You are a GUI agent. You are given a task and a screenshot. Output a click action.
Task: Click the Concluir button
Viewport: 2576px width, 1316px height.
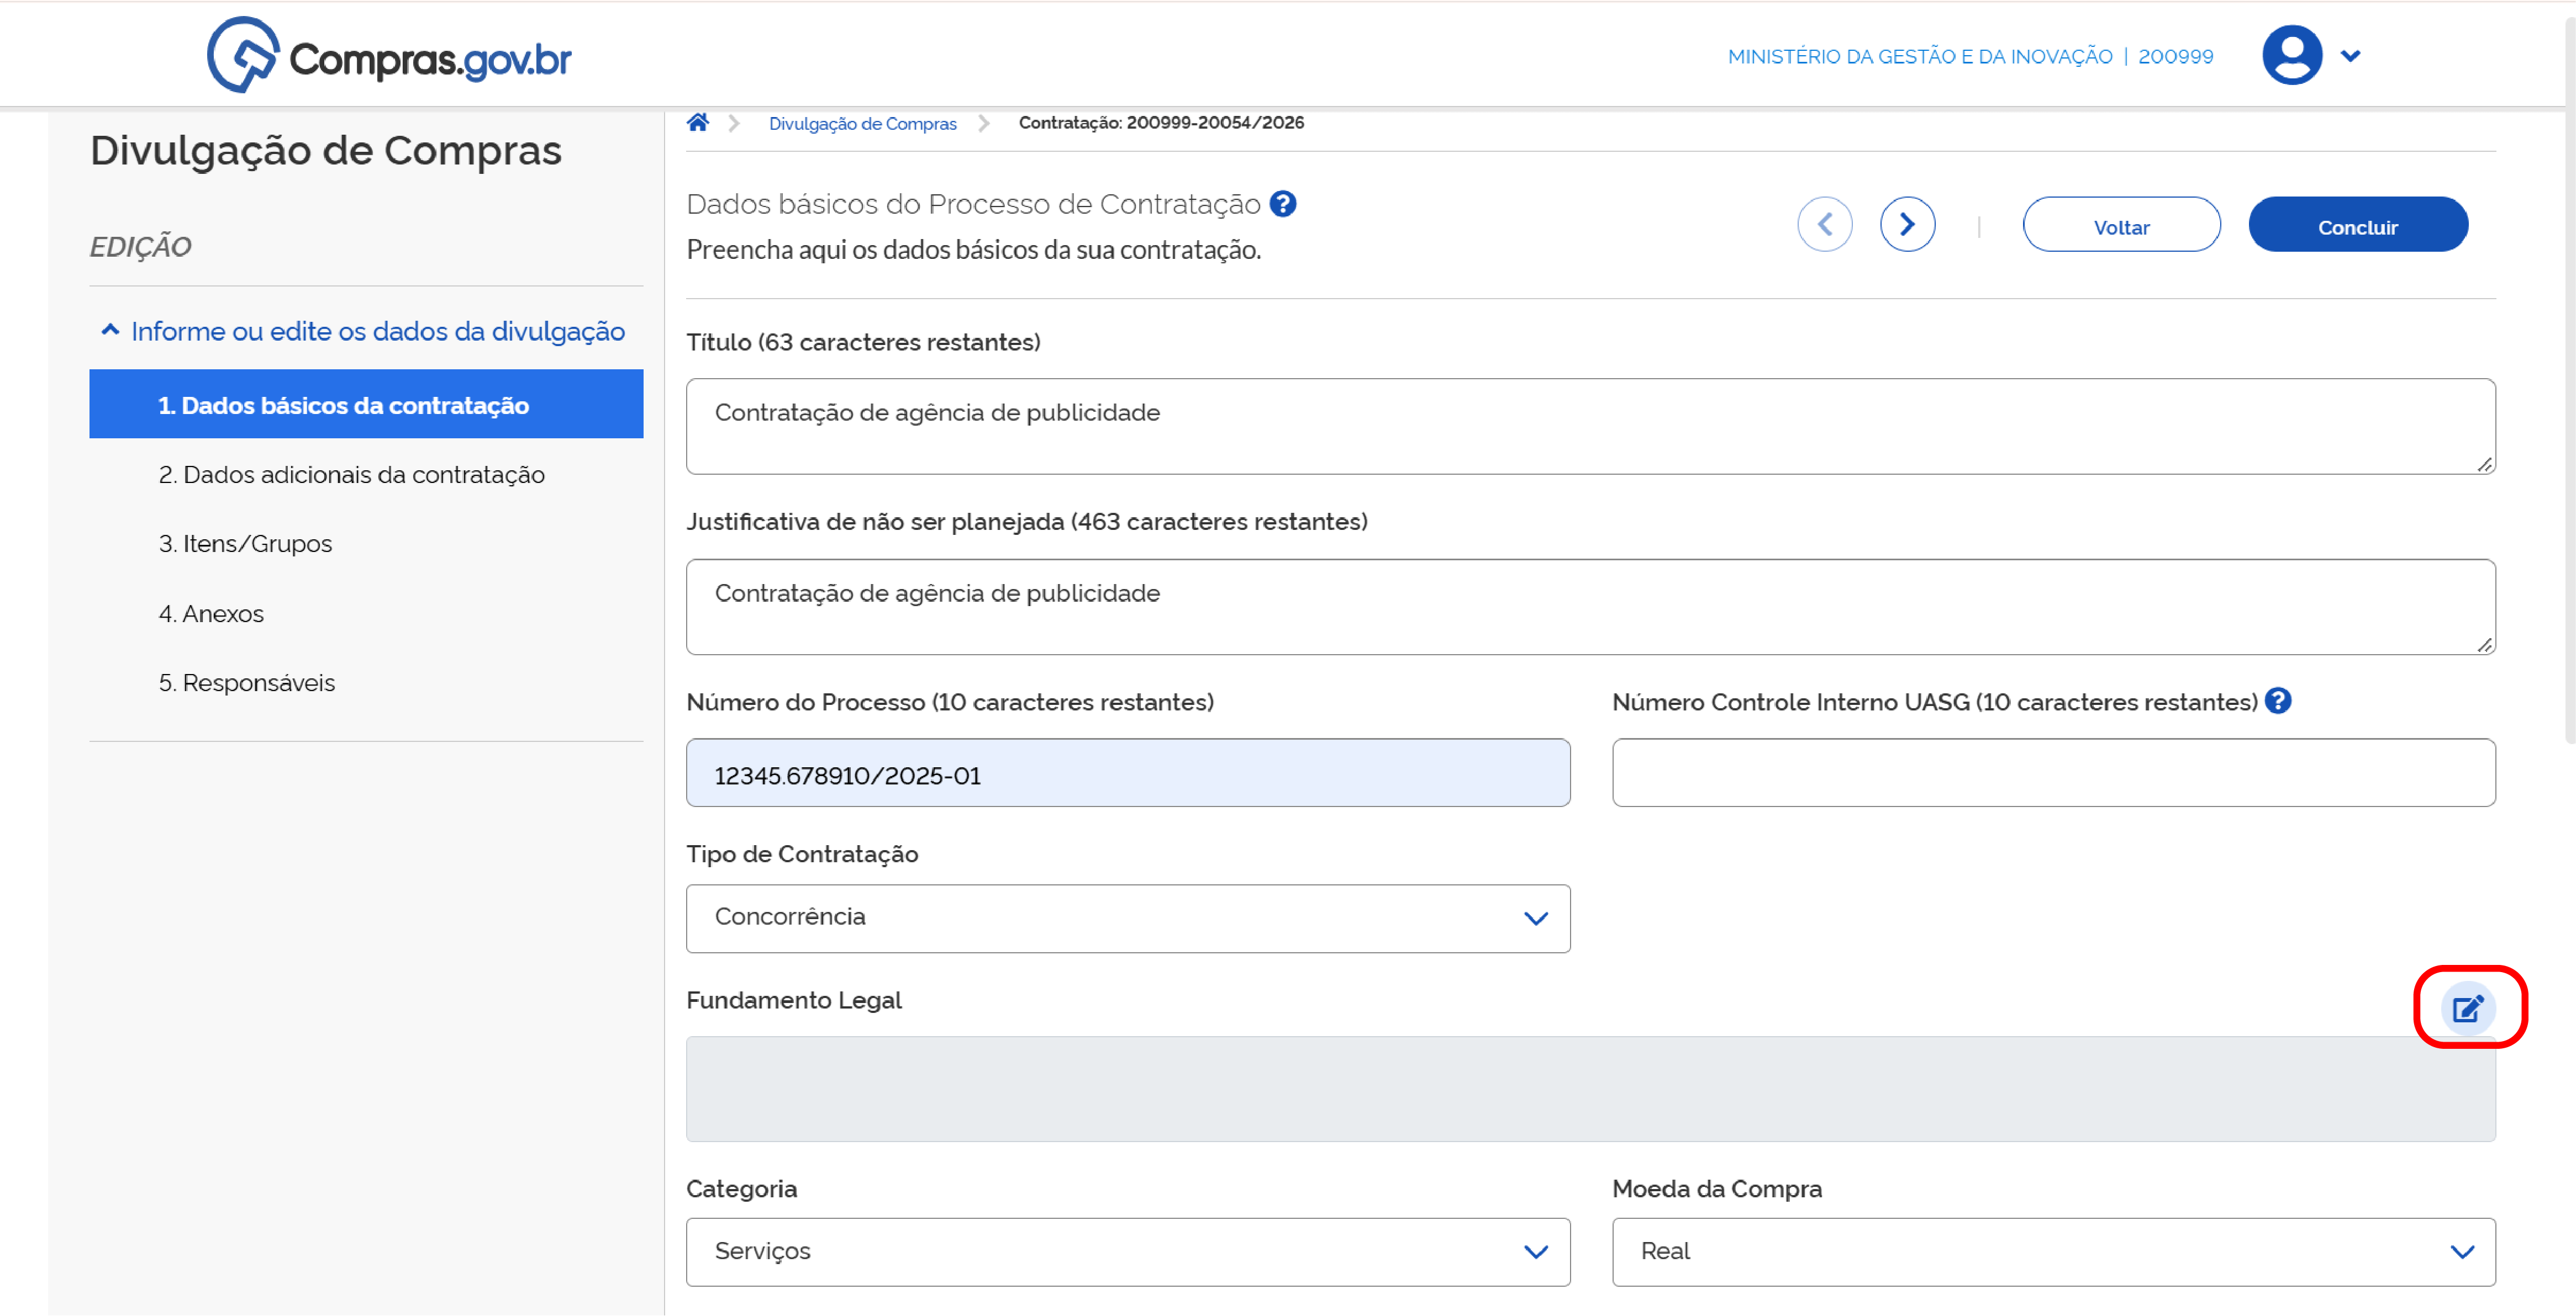[2357, 225]
